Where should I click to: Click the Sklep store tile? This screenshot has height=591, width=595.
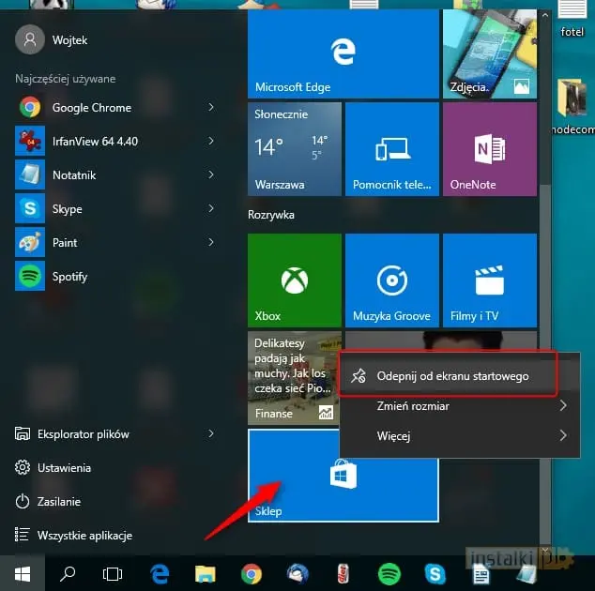(343, 476)
